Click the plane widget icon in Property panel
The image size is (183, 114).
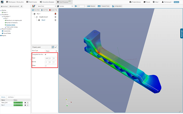[53, 47]
